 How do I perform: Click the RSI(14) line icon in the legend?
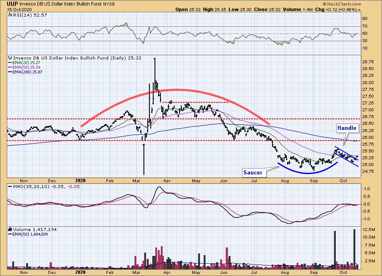coord(10,15)
